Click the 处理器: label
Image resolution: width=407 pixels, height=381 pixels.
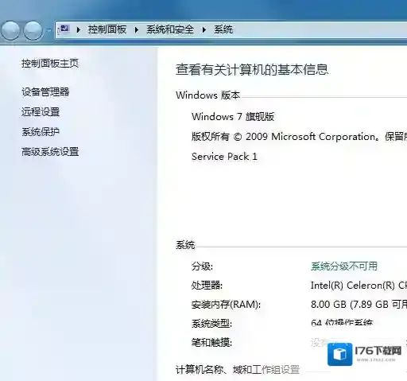pyautogui.click(x=207, y=286)
